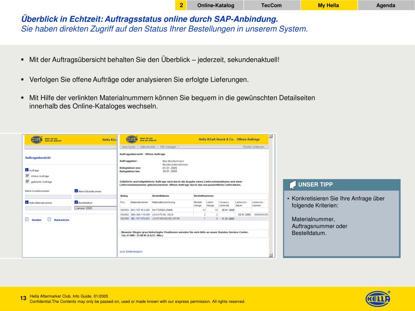Screen dimensions: 415x311
Task: Open material number 8KX 707 912-001
Action: (x=140, y=210)
